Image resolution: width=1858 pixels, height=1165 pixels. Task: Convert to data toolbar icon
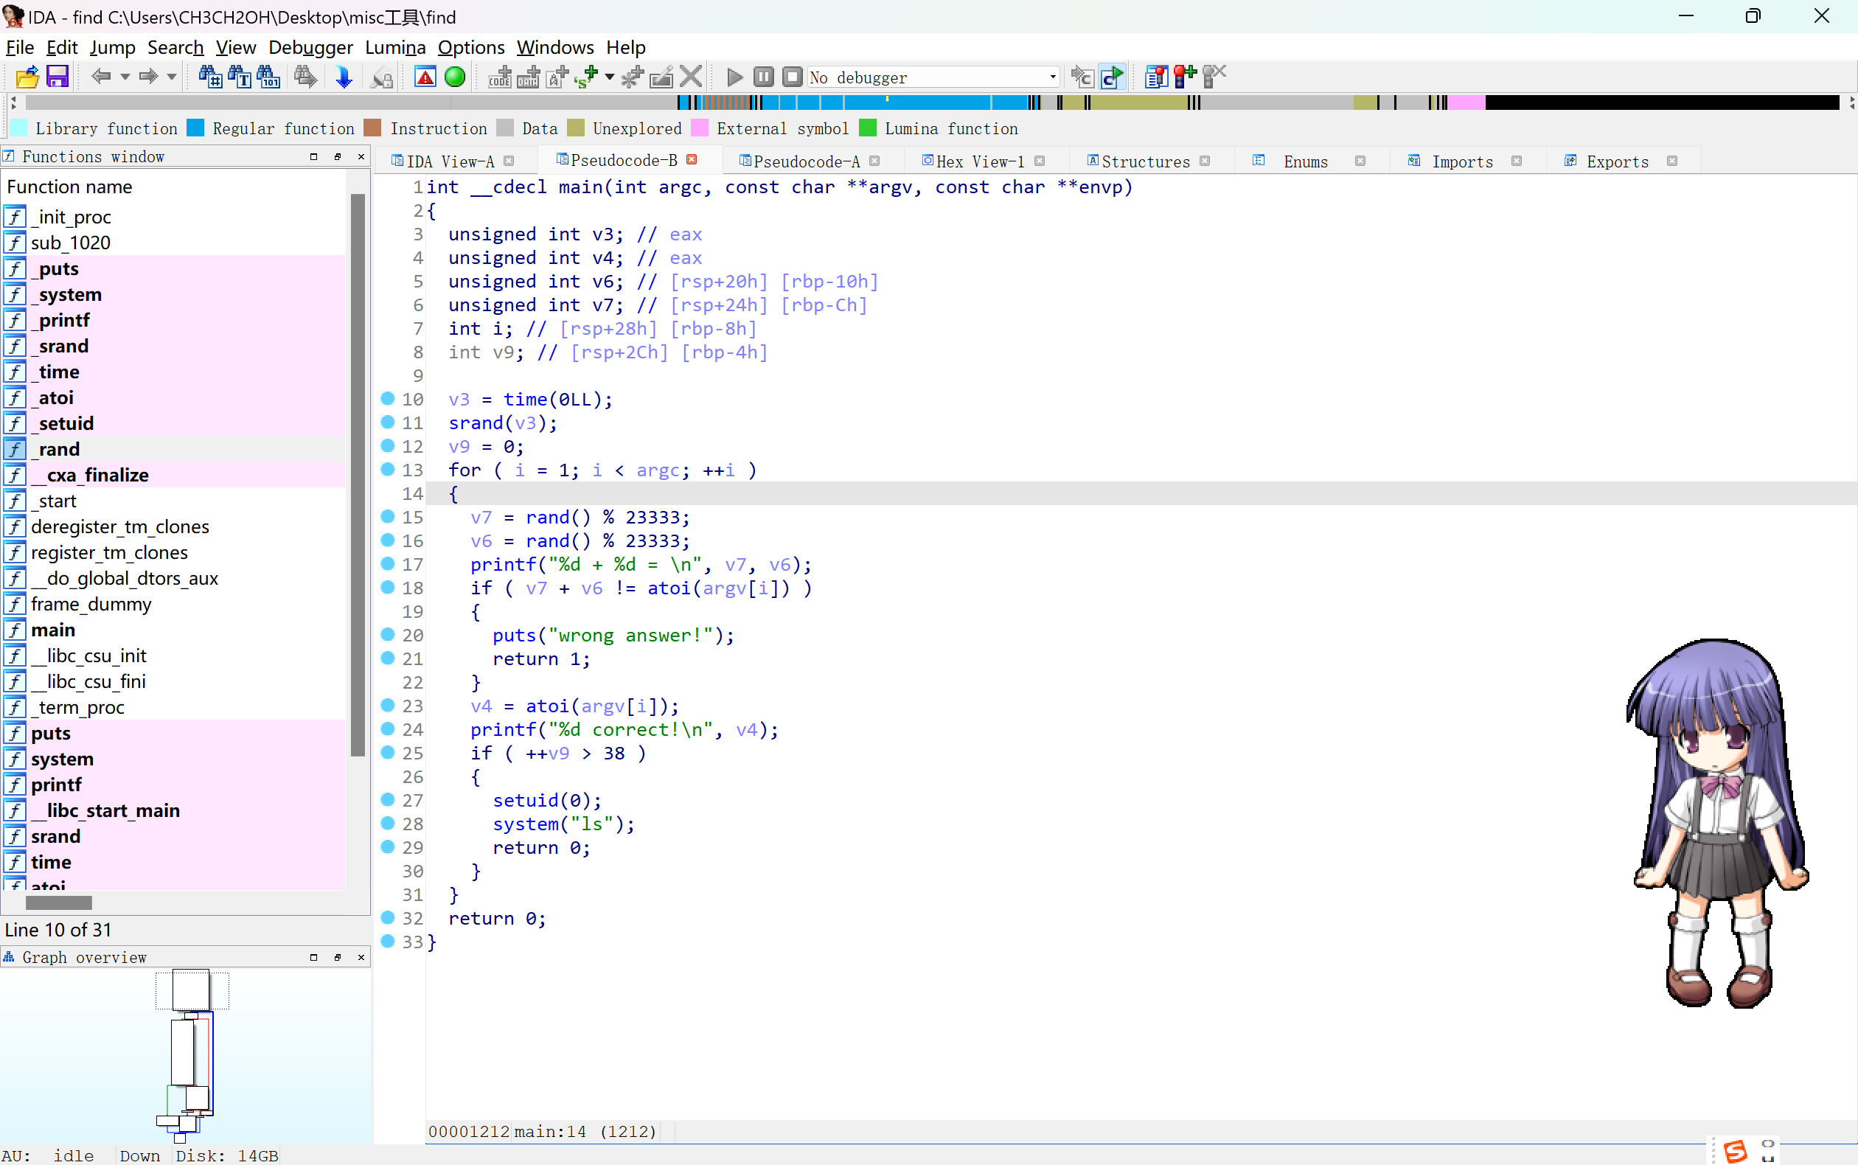point(529,77)
